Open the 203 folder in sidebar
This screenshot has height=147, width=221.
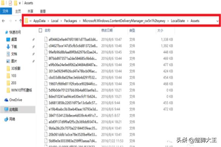point(14,83)
